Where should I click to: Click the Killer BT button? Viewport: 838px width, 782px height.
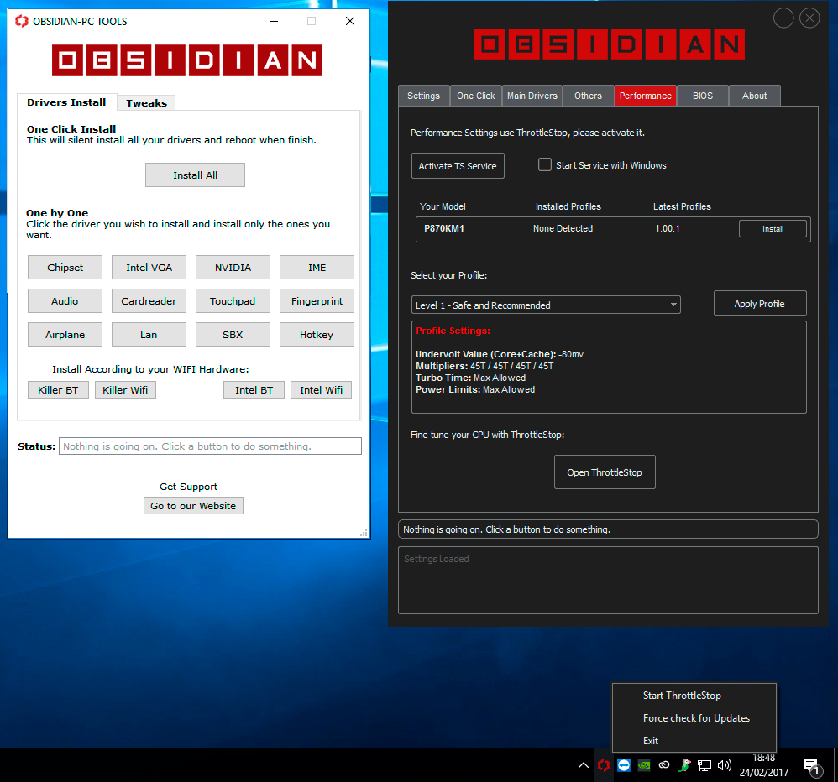tap(58, 390)
